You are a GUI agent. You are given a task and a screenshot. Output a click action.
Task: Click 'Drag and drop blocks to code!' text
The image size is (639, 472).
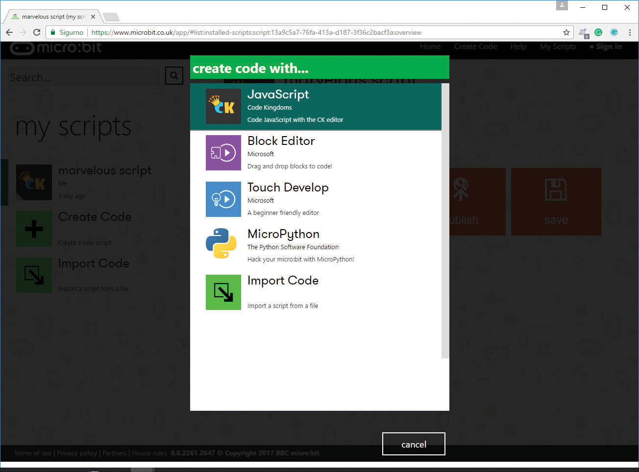(290, 166)
